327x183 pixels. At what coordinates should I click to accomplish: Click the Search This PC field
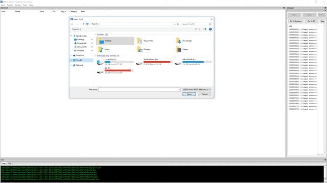pos(195,24)
